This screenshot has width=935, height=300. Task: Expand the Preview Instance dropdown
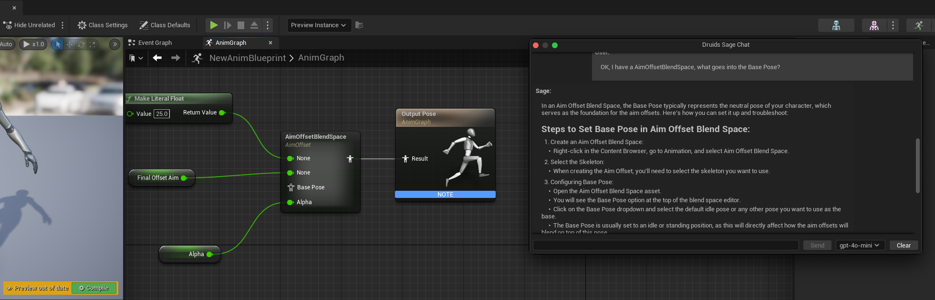tap(319, 25)
